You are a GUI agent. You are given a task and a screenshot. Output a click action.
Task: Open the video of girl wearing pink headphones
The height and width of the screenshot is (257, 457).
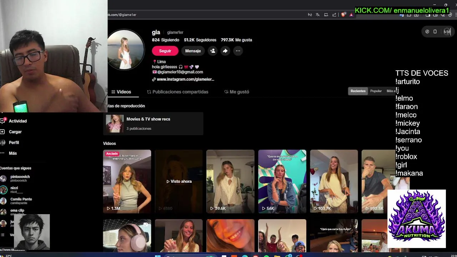127,236
